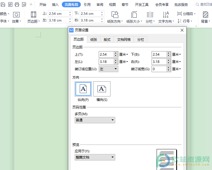Decrease 下(B) margin with spinner down
The height and width of the screenshot is (170, 212).
[168, 56]
